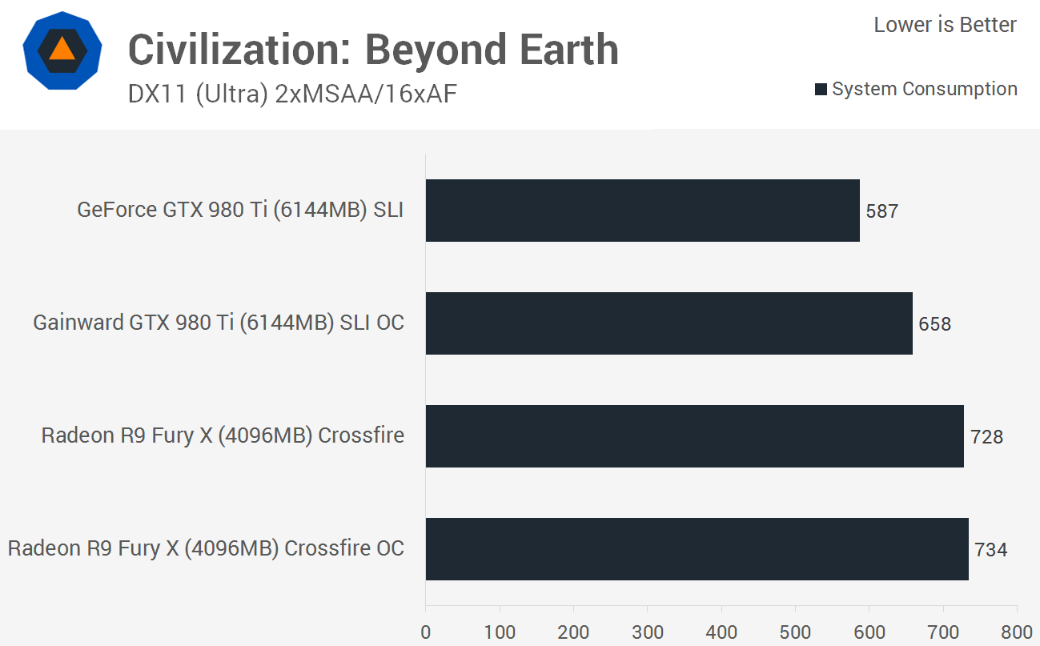Click the 400 tick on the x-axis
This screenshot has width=1040, height=646.
pos(721,632)
